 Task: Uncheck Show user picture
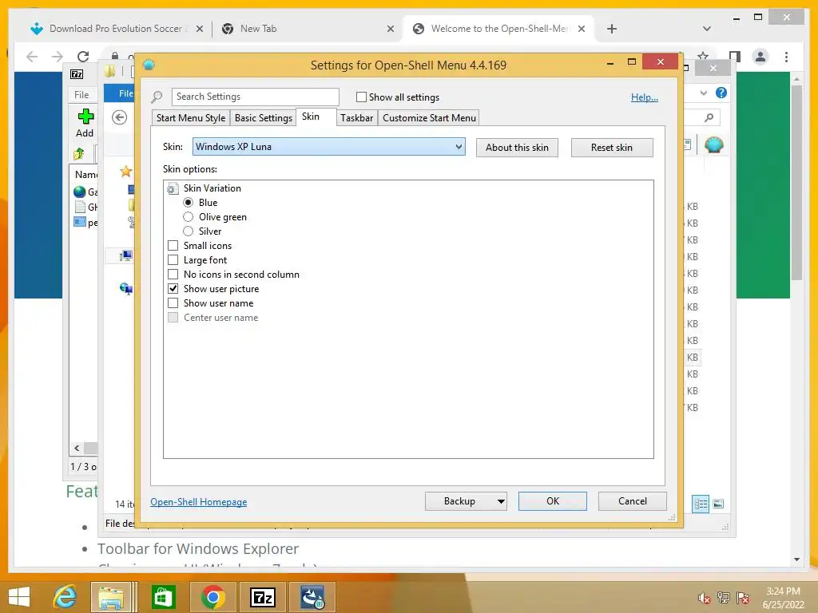pos(173,289)
